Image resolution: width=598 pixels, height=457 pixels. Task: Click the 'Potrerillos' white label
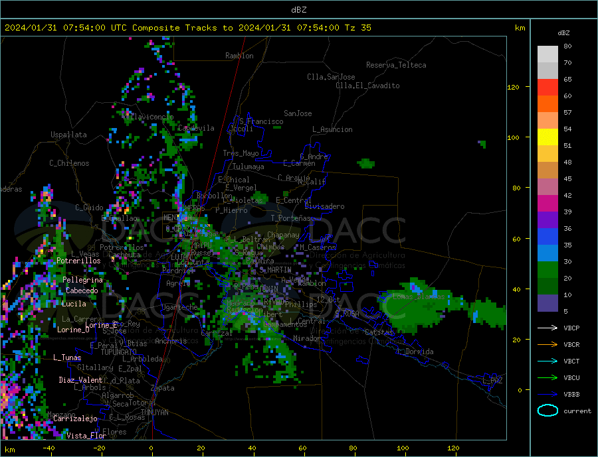(x=78, y=261)
